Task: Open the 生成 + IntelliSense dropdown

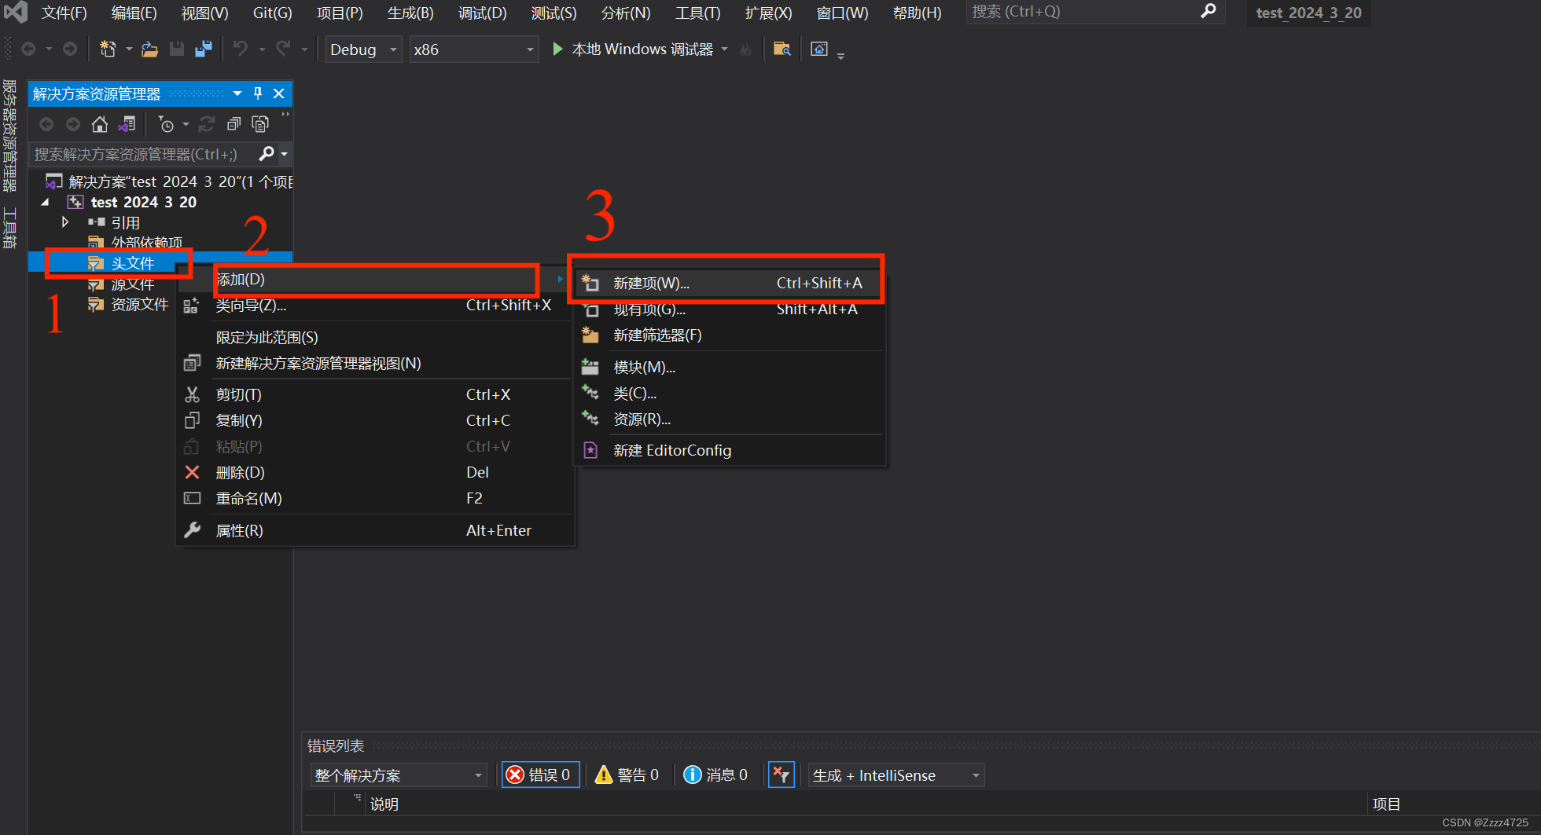Action: (x=896, y=775)
